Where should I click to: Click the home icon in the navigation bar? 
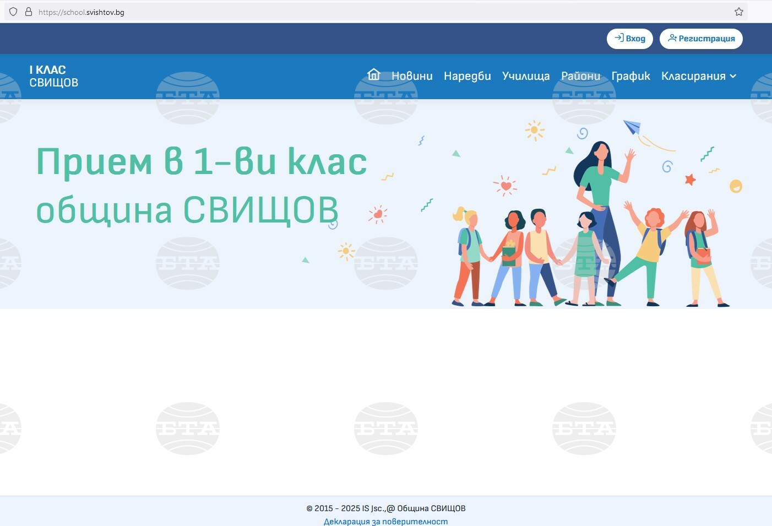tap(374, 75)
